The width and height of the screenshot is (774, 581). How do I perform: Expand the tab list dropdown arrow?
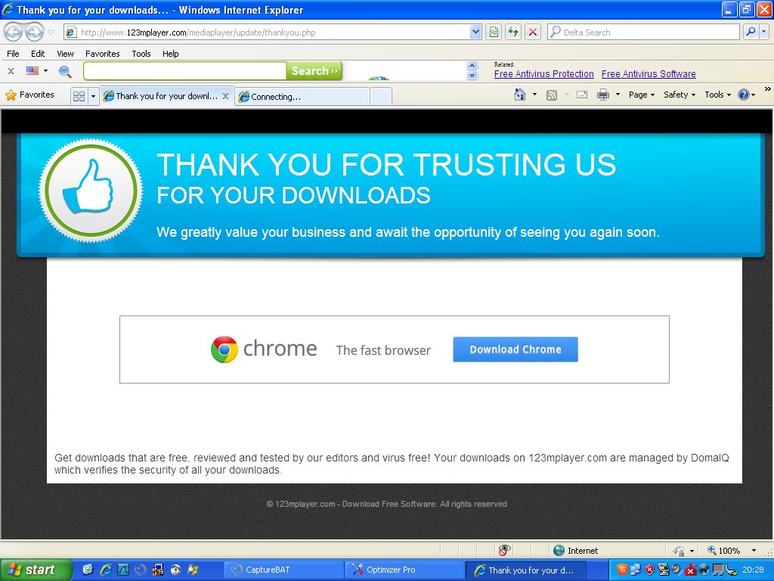click(x=93, y=96)
